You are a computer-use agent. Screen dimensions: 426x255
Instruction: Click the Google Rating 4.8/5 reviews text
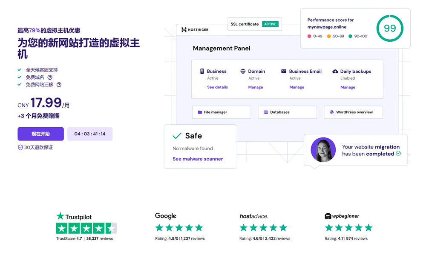point(180,238)
